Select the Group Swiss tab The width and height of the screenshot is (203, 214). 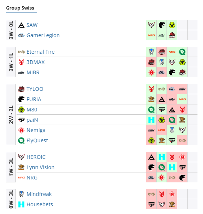[20, 8]
